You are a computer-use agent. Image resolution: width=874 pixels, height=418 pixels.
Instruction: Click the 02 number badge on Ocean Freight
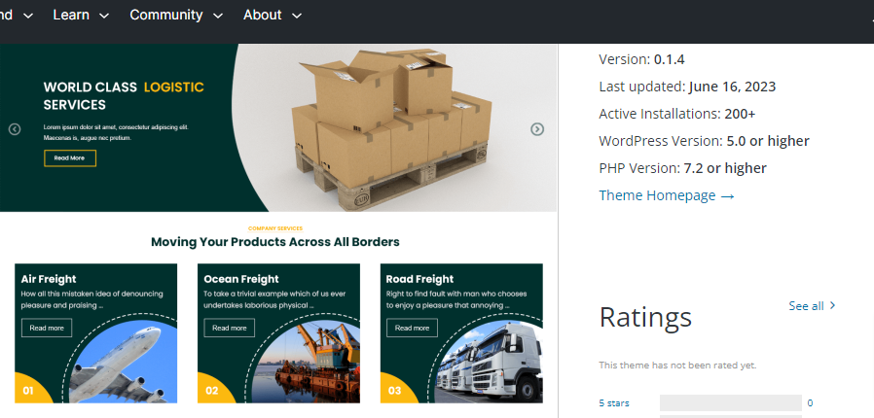coord(212,391)
